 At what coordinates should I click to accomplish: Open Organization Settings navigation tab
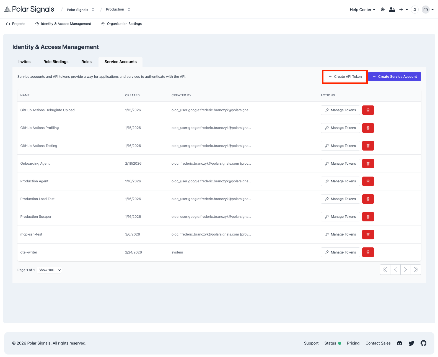121,24
